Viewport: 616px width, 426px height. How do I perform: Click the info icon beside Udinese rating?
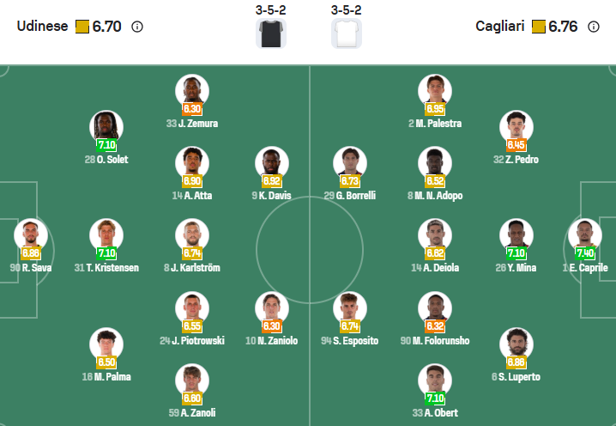coord(137,27)
